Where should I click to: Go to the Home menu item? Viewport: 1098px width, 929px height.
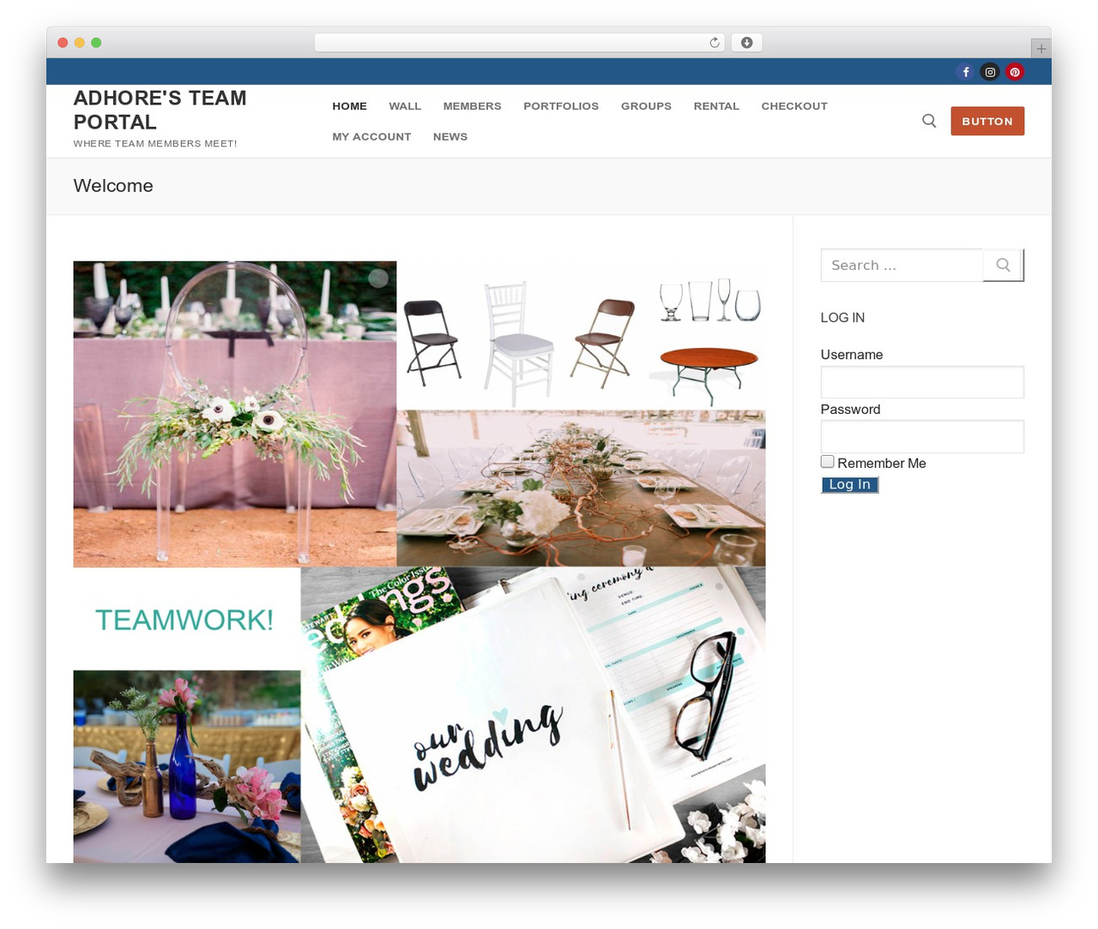(349, 106)
